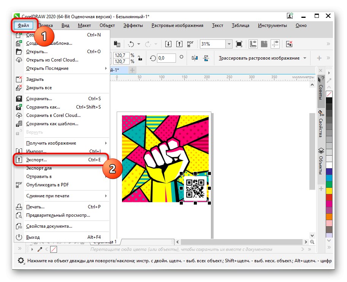Click the Import icon on the standard toolbar
This screenshot has height=282, width=347.
[x=168, y=44]
